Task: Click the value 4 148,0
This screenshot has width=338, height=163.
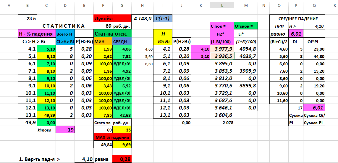Action: click(142, 19)
